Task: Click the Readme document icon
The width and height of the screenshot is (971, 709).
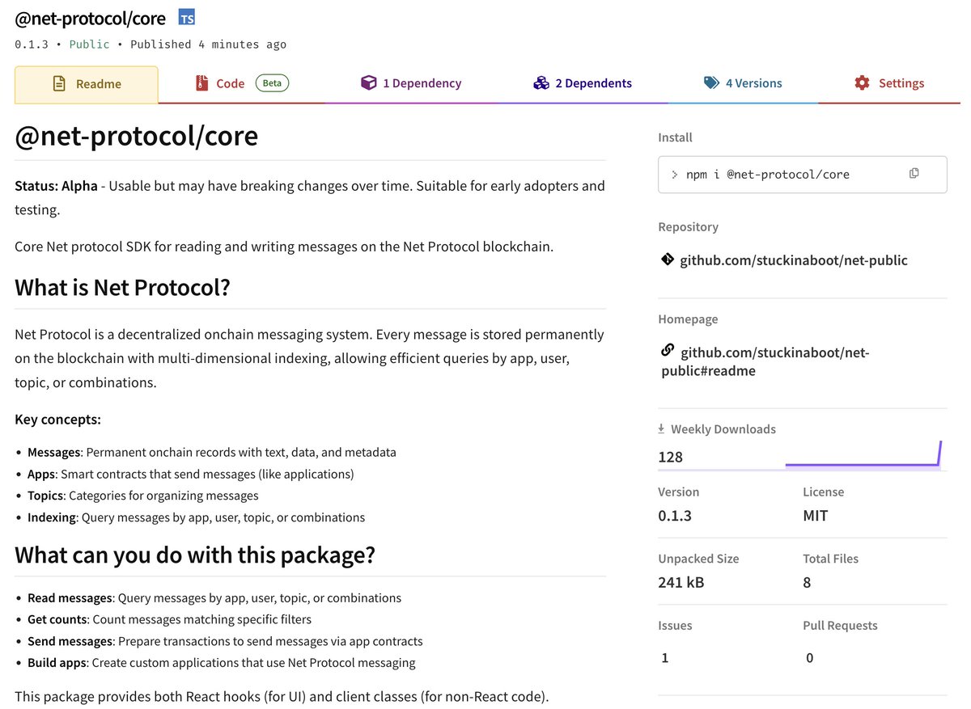Action: 58,83
